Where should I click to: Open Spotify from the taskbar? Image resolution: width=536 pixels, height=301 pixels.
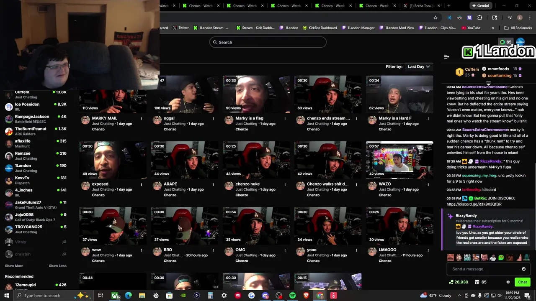click(x=292, y=296)
